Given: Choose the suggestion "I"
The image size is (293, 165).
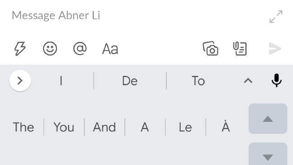Looking at the screenshot, I should [61, 81].
